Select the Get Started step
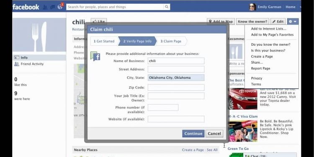The height and width of the screenshot is (157, 314). (x=104, y=41)
